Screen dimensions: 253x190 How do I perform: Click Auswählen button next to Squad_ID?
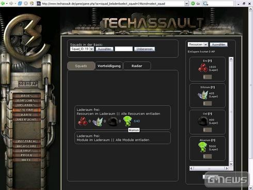[104, 49]
